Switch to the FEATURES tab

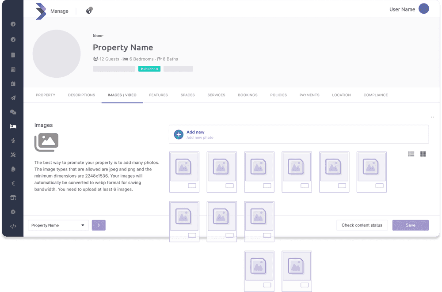point(158,95)
